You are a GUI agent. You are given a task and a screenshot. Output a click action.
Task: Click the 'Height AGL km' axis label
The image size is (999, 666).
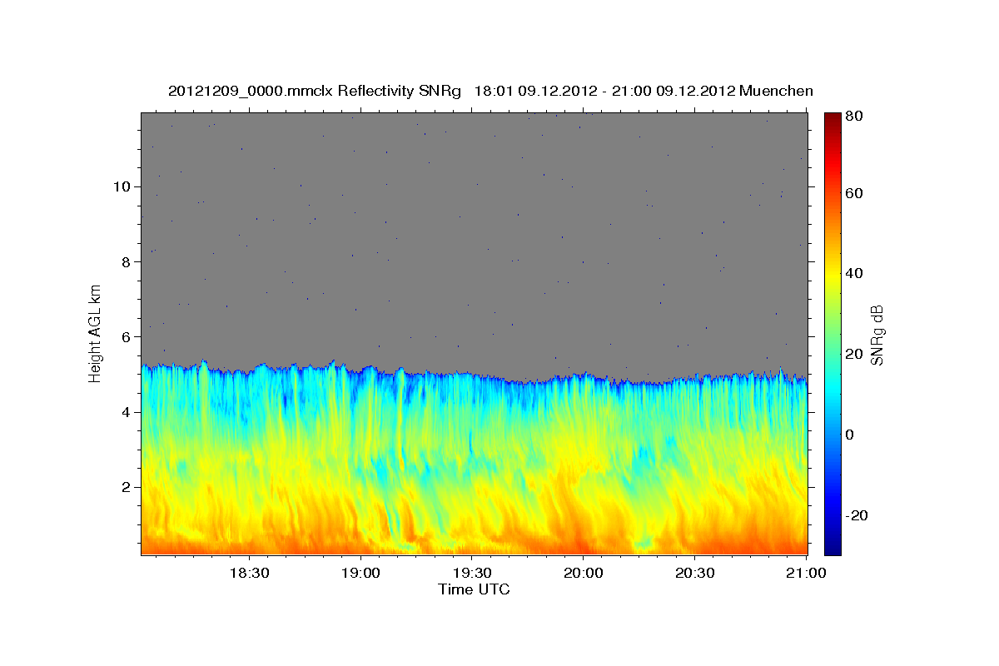click(96, 333)
